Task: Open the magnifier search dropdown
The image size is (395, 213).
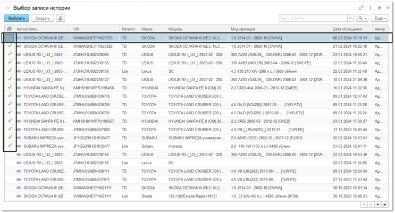Action: point(362,18)
